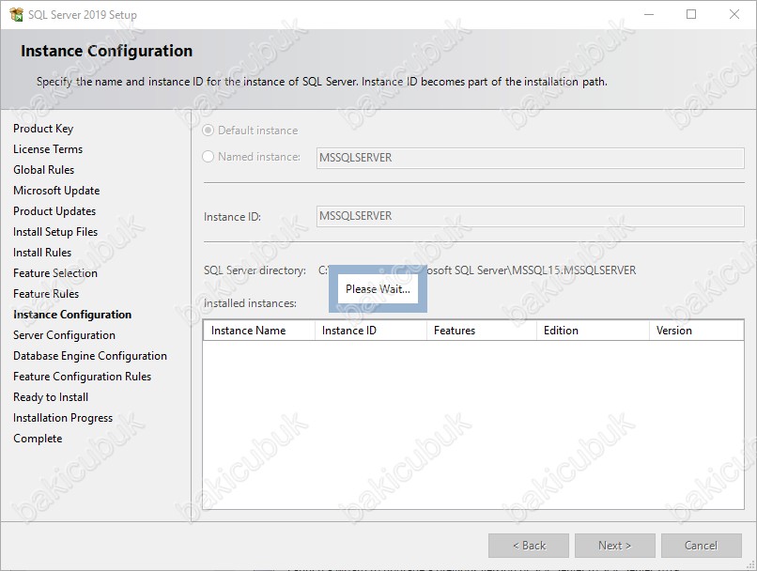Select the Default instance radio button
The height and width of the screenshot is (571, 757).
209,131
